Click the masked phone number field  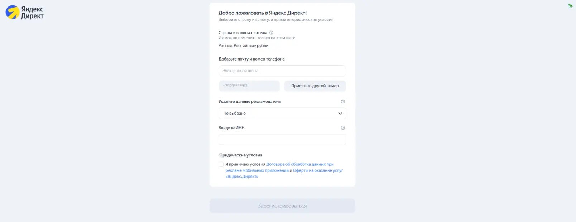[x=249, y=86]
